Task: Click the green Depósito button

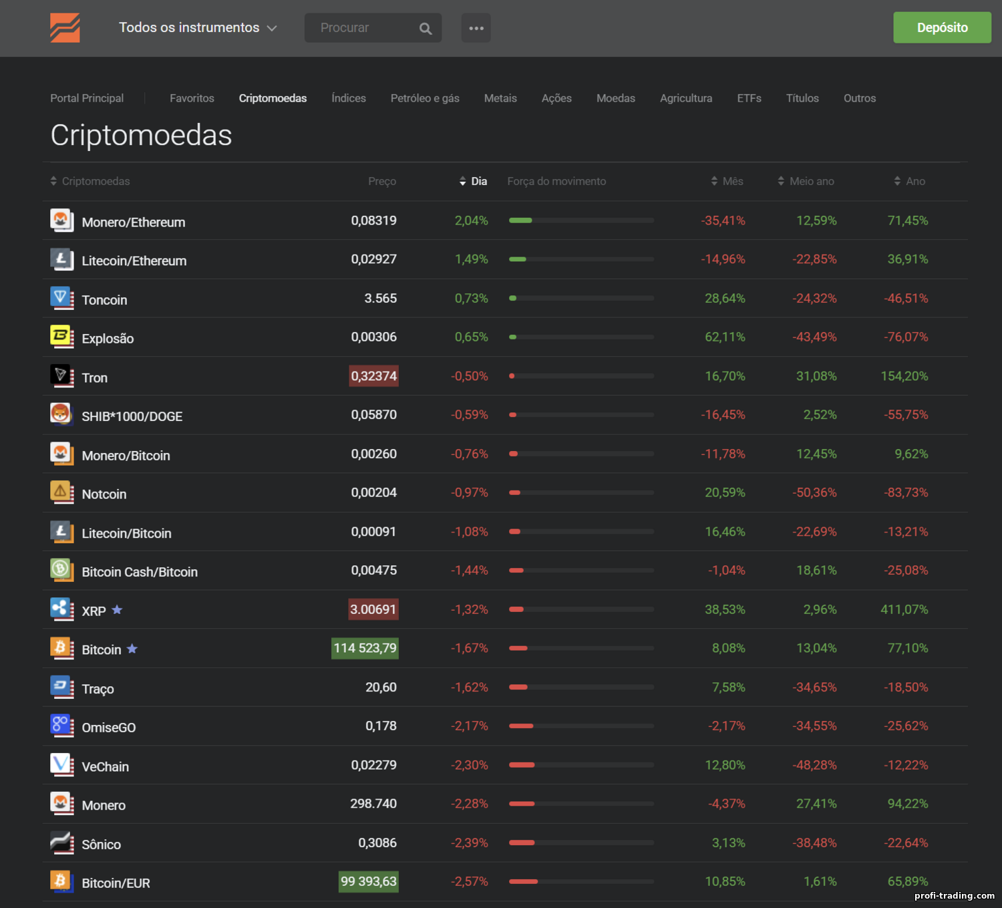Action: click(942, 27)
